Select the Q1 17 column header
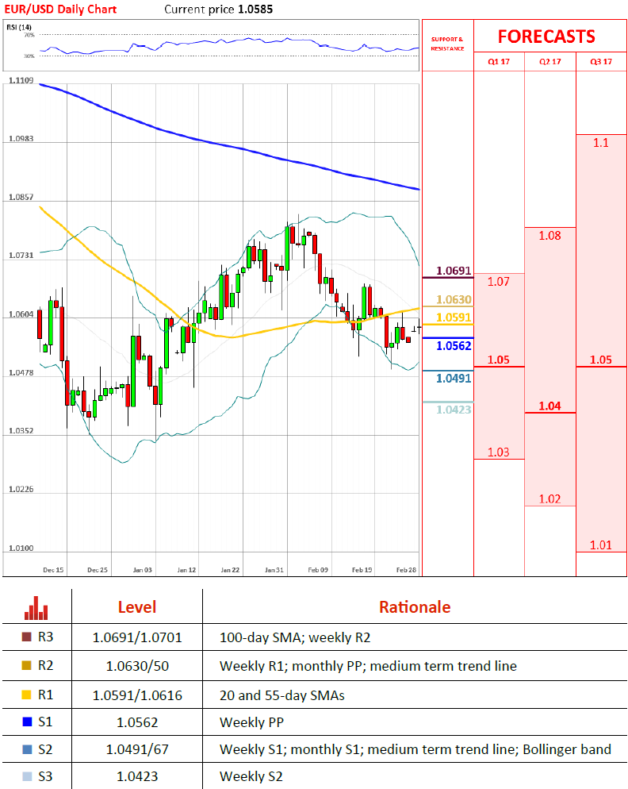628x789 pixels. 499,61
